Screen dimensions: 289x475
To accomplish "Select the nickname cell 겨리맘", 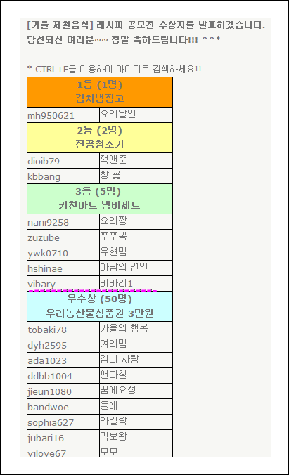I will [136, 345].
